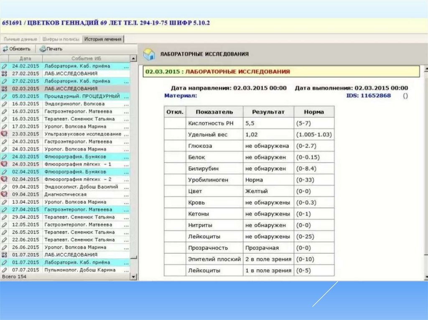Click the pencil icon of the 07.07.2015 Пульмонолог row

(4, 270)
